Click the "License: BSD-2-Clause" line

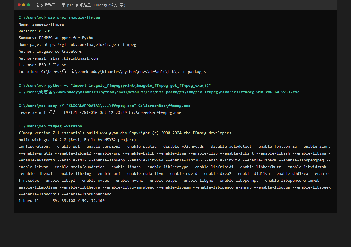coord(42,65)
